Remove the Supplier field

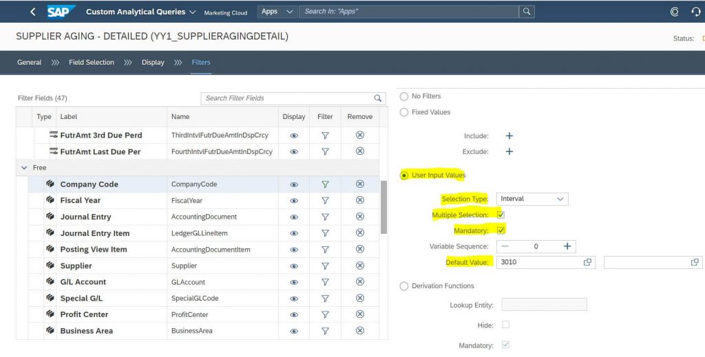pyautogui.click(x=359, y=266)
